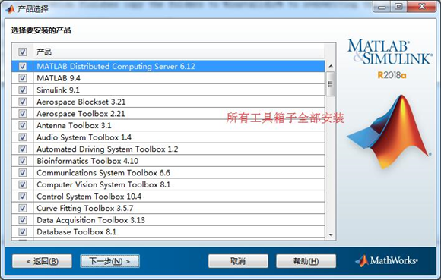Screen dimensions: 441x280
Task: Click the 返回(B) back button
Action: (x=42, y=261)
